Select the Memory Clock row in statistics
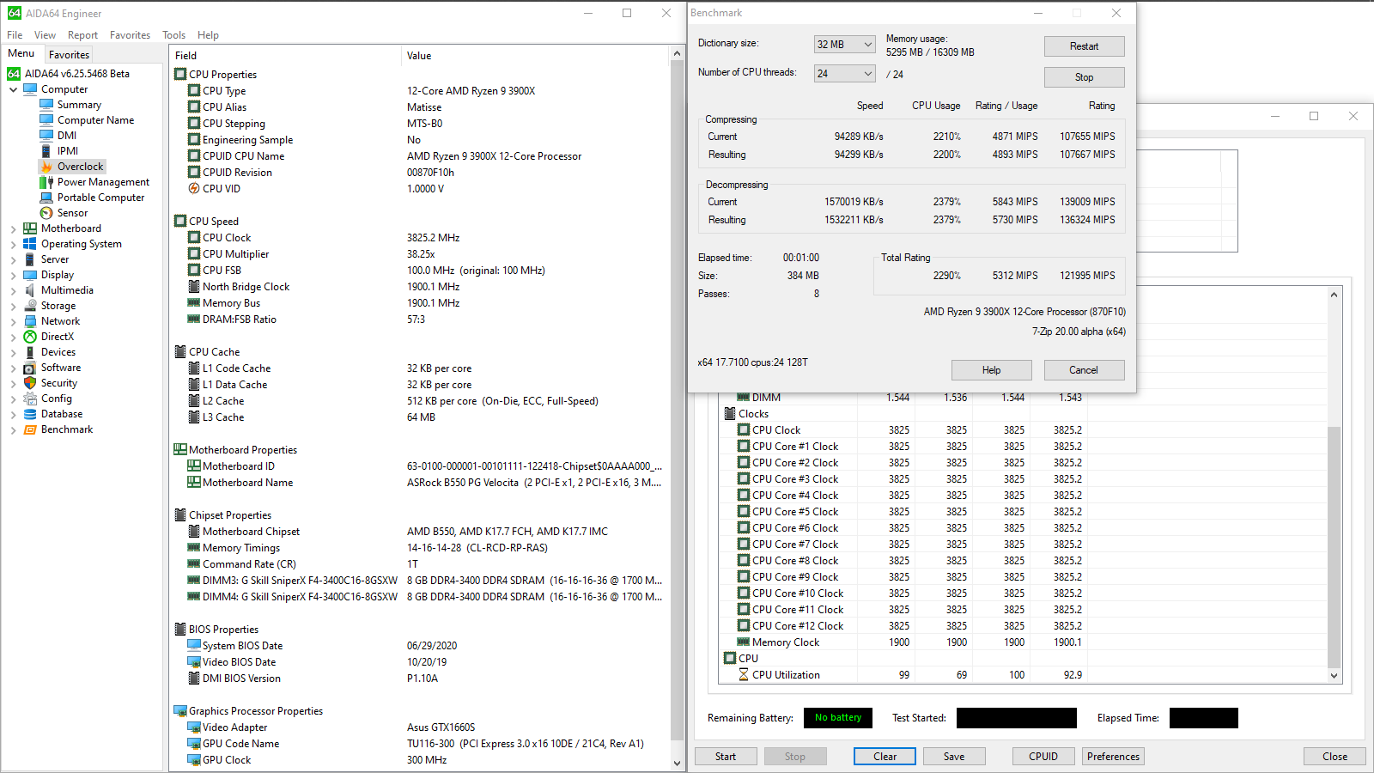Viewport: 1374px width, 773px height. tap(1023, 642)
